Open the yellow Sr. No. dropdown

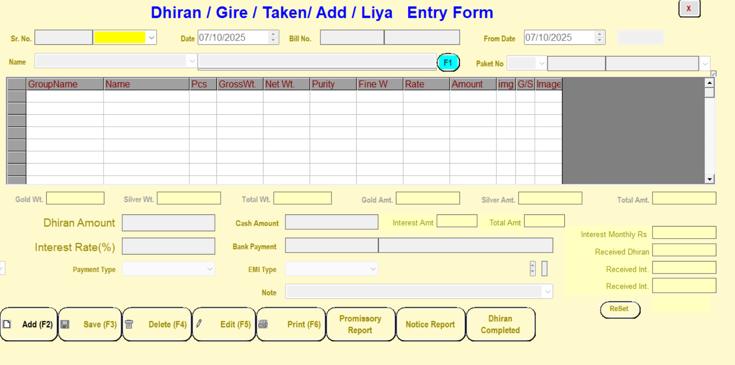151,38
